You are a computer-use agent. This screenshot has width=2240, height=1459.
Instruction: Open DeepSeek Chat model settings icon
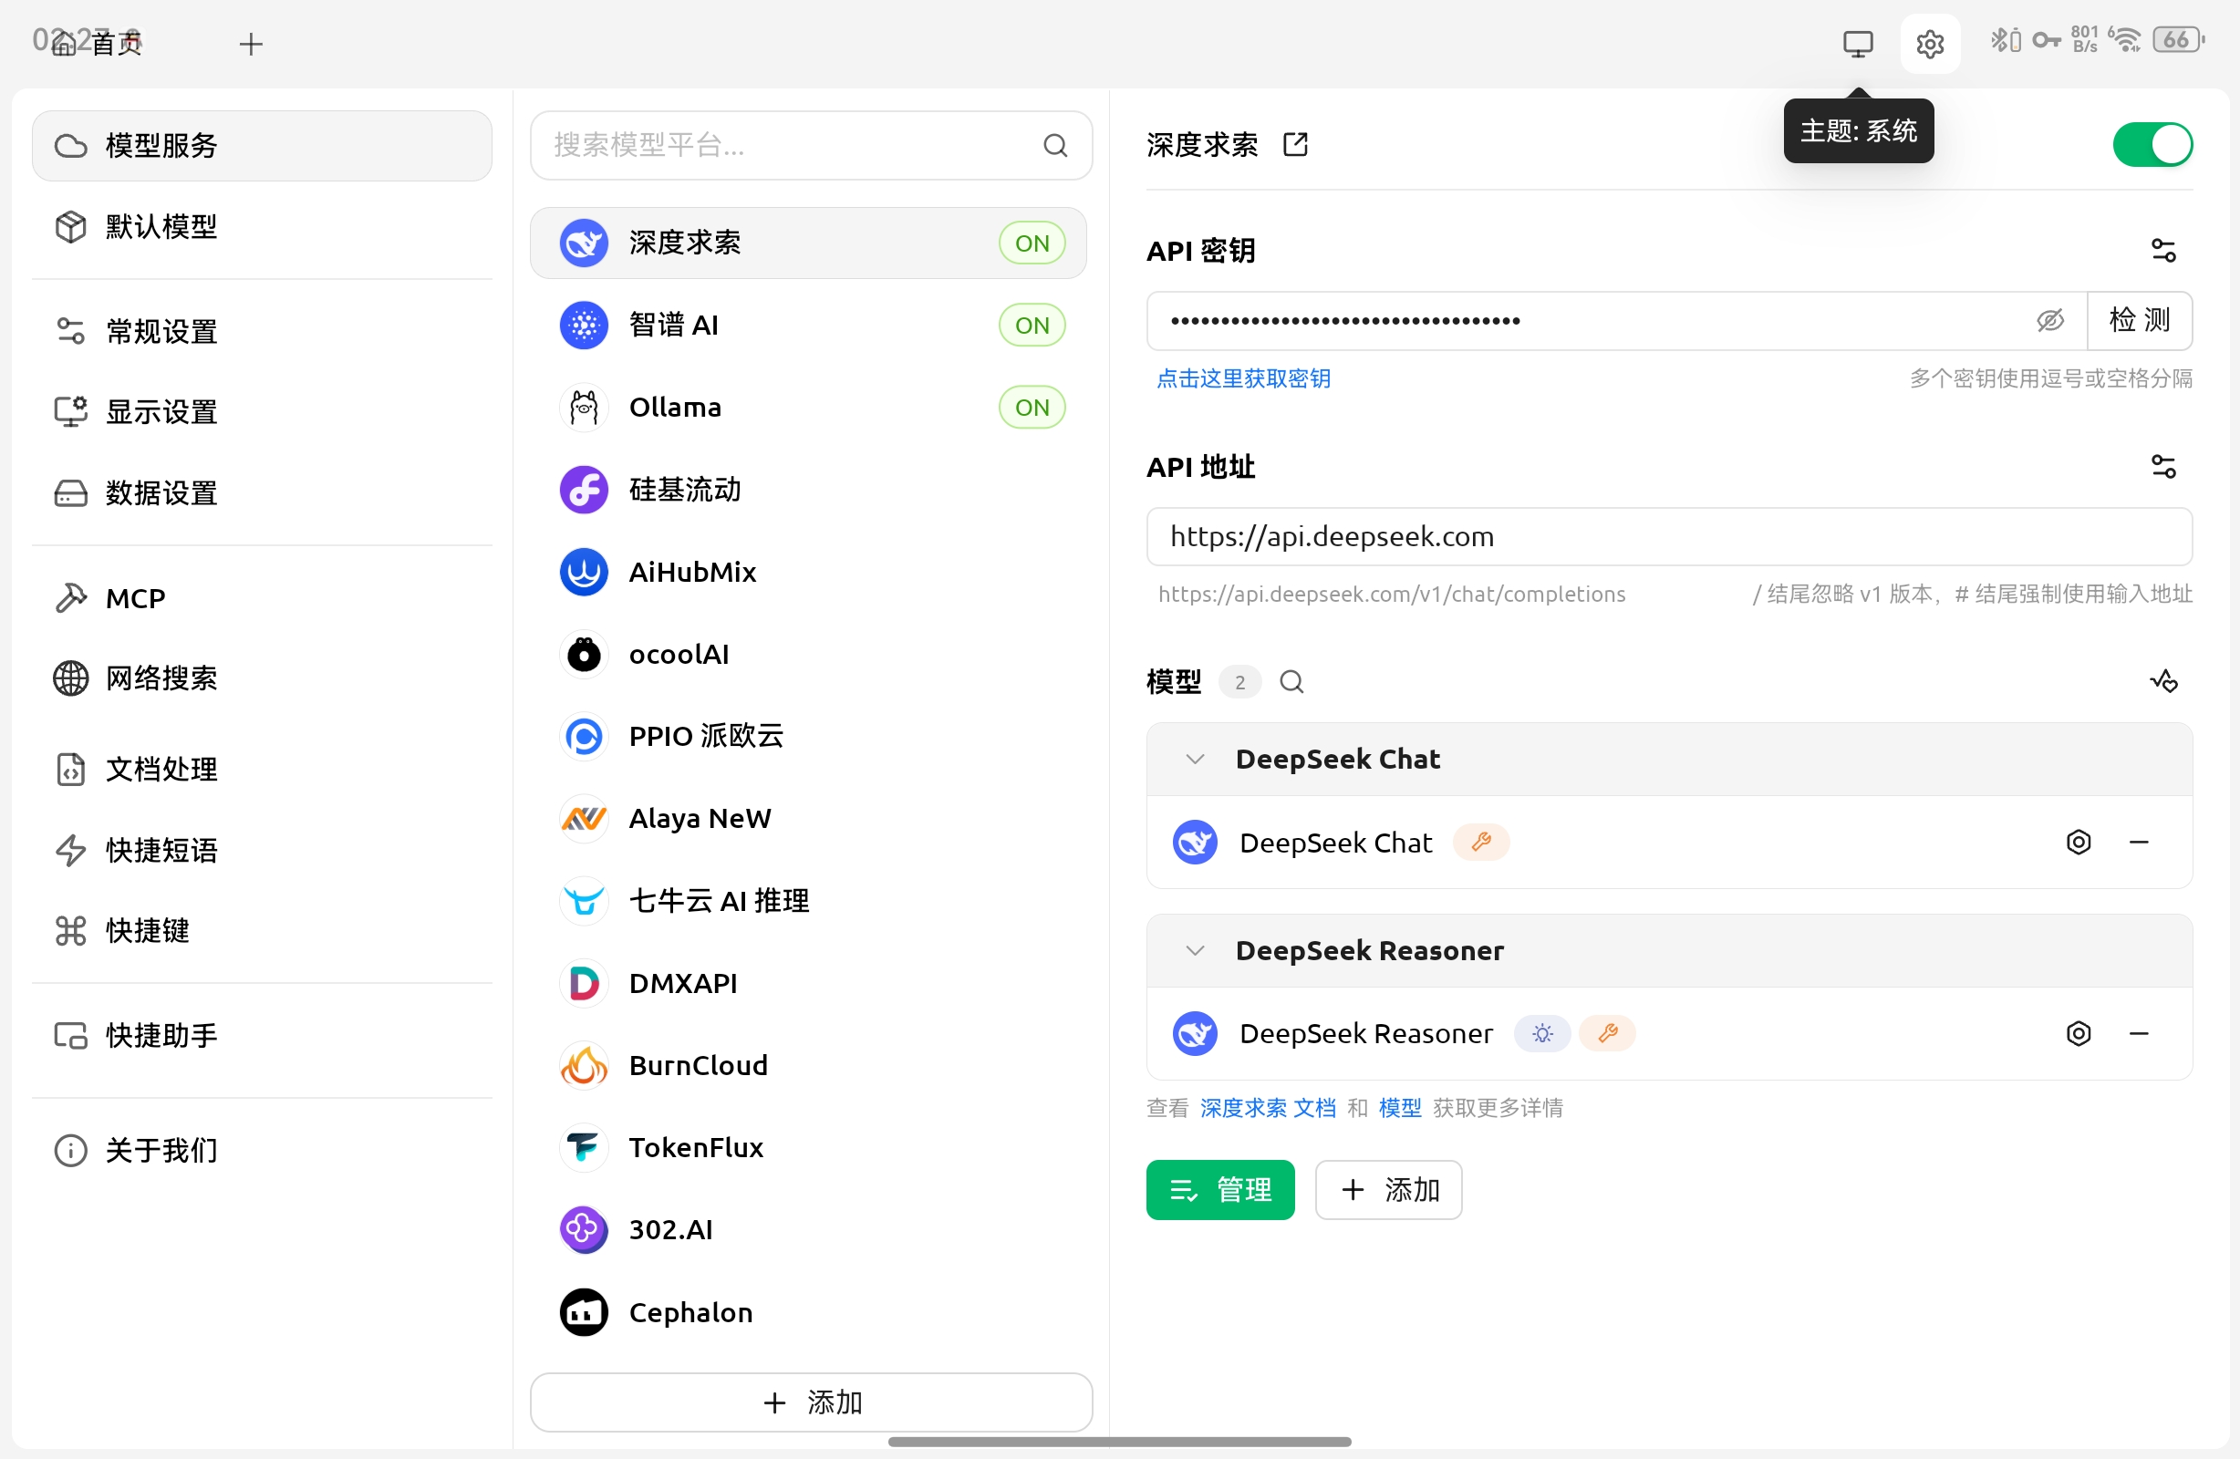coord(2079,843)
